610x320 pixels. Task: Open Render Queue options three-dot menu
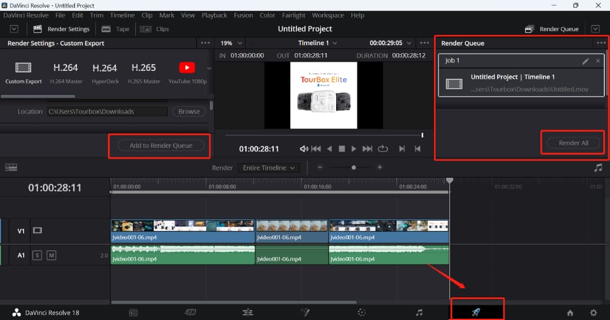coord(601,43)
